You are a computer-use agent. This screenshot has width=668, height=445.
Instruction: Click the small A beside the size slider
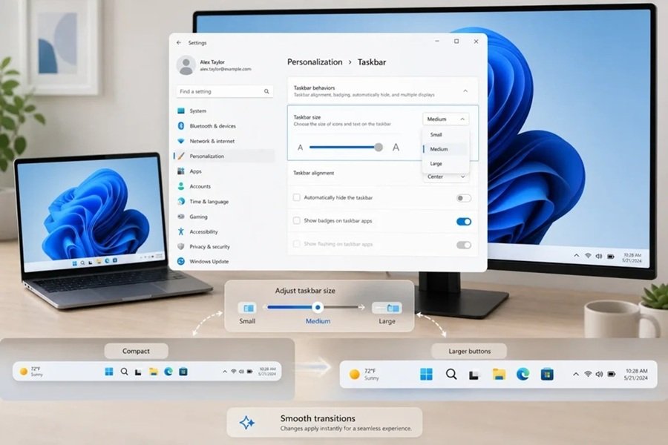(301, 148)
